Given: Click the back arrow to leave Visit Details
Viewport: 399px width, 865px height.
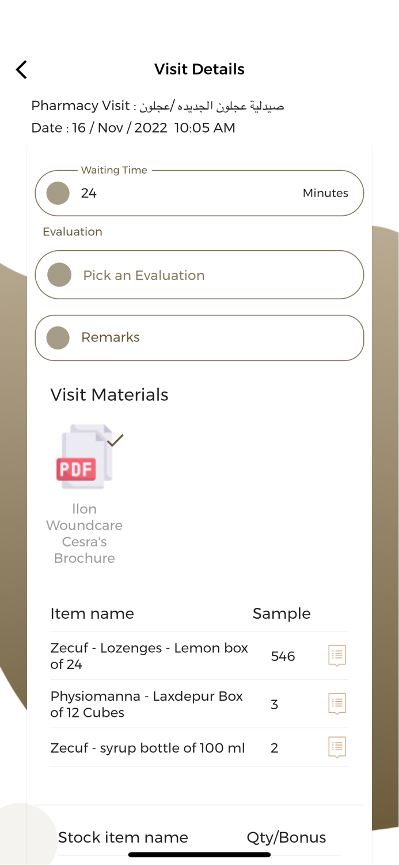Looking at the screenshot, I should 21,69.
